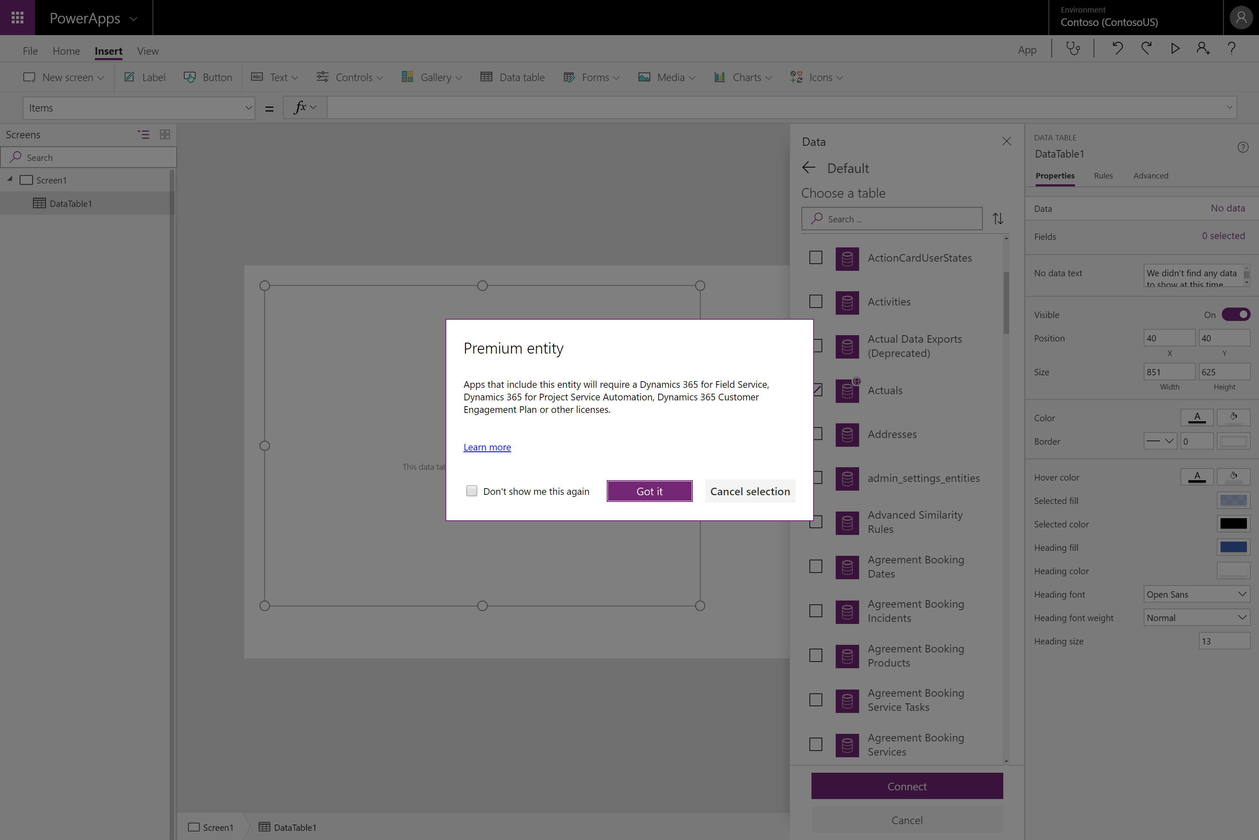The height and width of the screenshot is (840, 1259).
Task: Check the Activities checkbox
Action: [x=815, y=302]
